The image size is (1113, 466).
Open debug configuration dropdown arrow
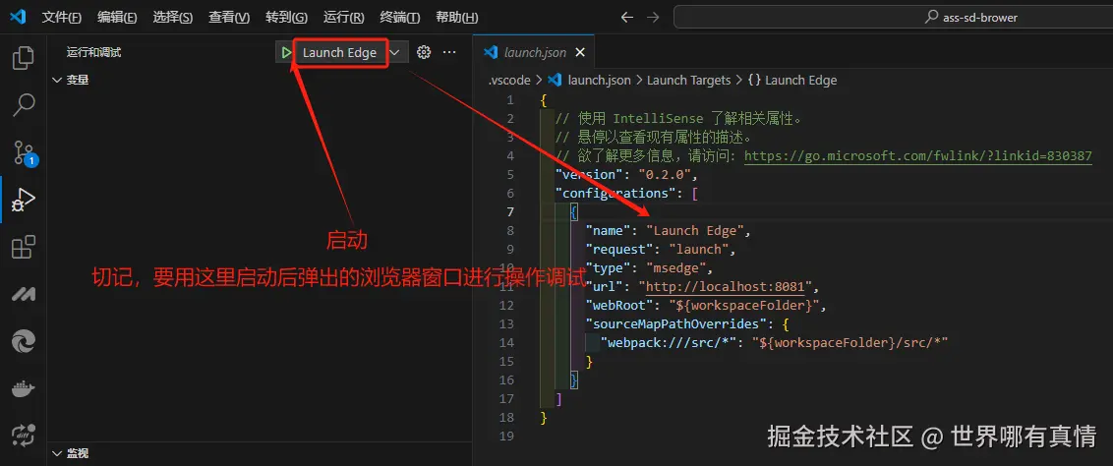point(396,52)
